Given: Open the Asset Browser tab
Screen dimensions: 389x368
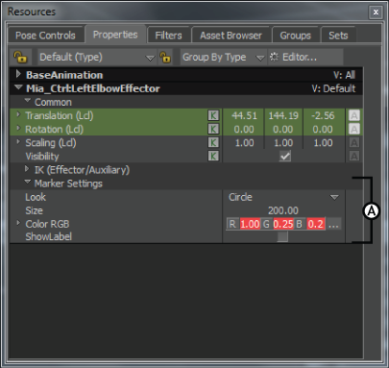Looking at the screenshot, I should [x=231, y=36].
